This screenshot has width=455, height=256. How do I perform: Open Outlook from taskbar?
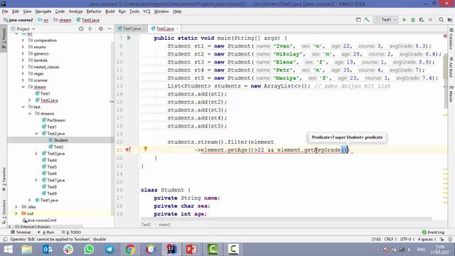[x=48, y=250]
